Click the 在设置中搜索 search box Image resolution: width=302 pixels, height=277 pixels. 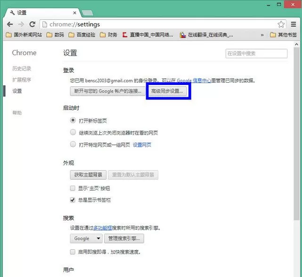(x=256, y=53)
